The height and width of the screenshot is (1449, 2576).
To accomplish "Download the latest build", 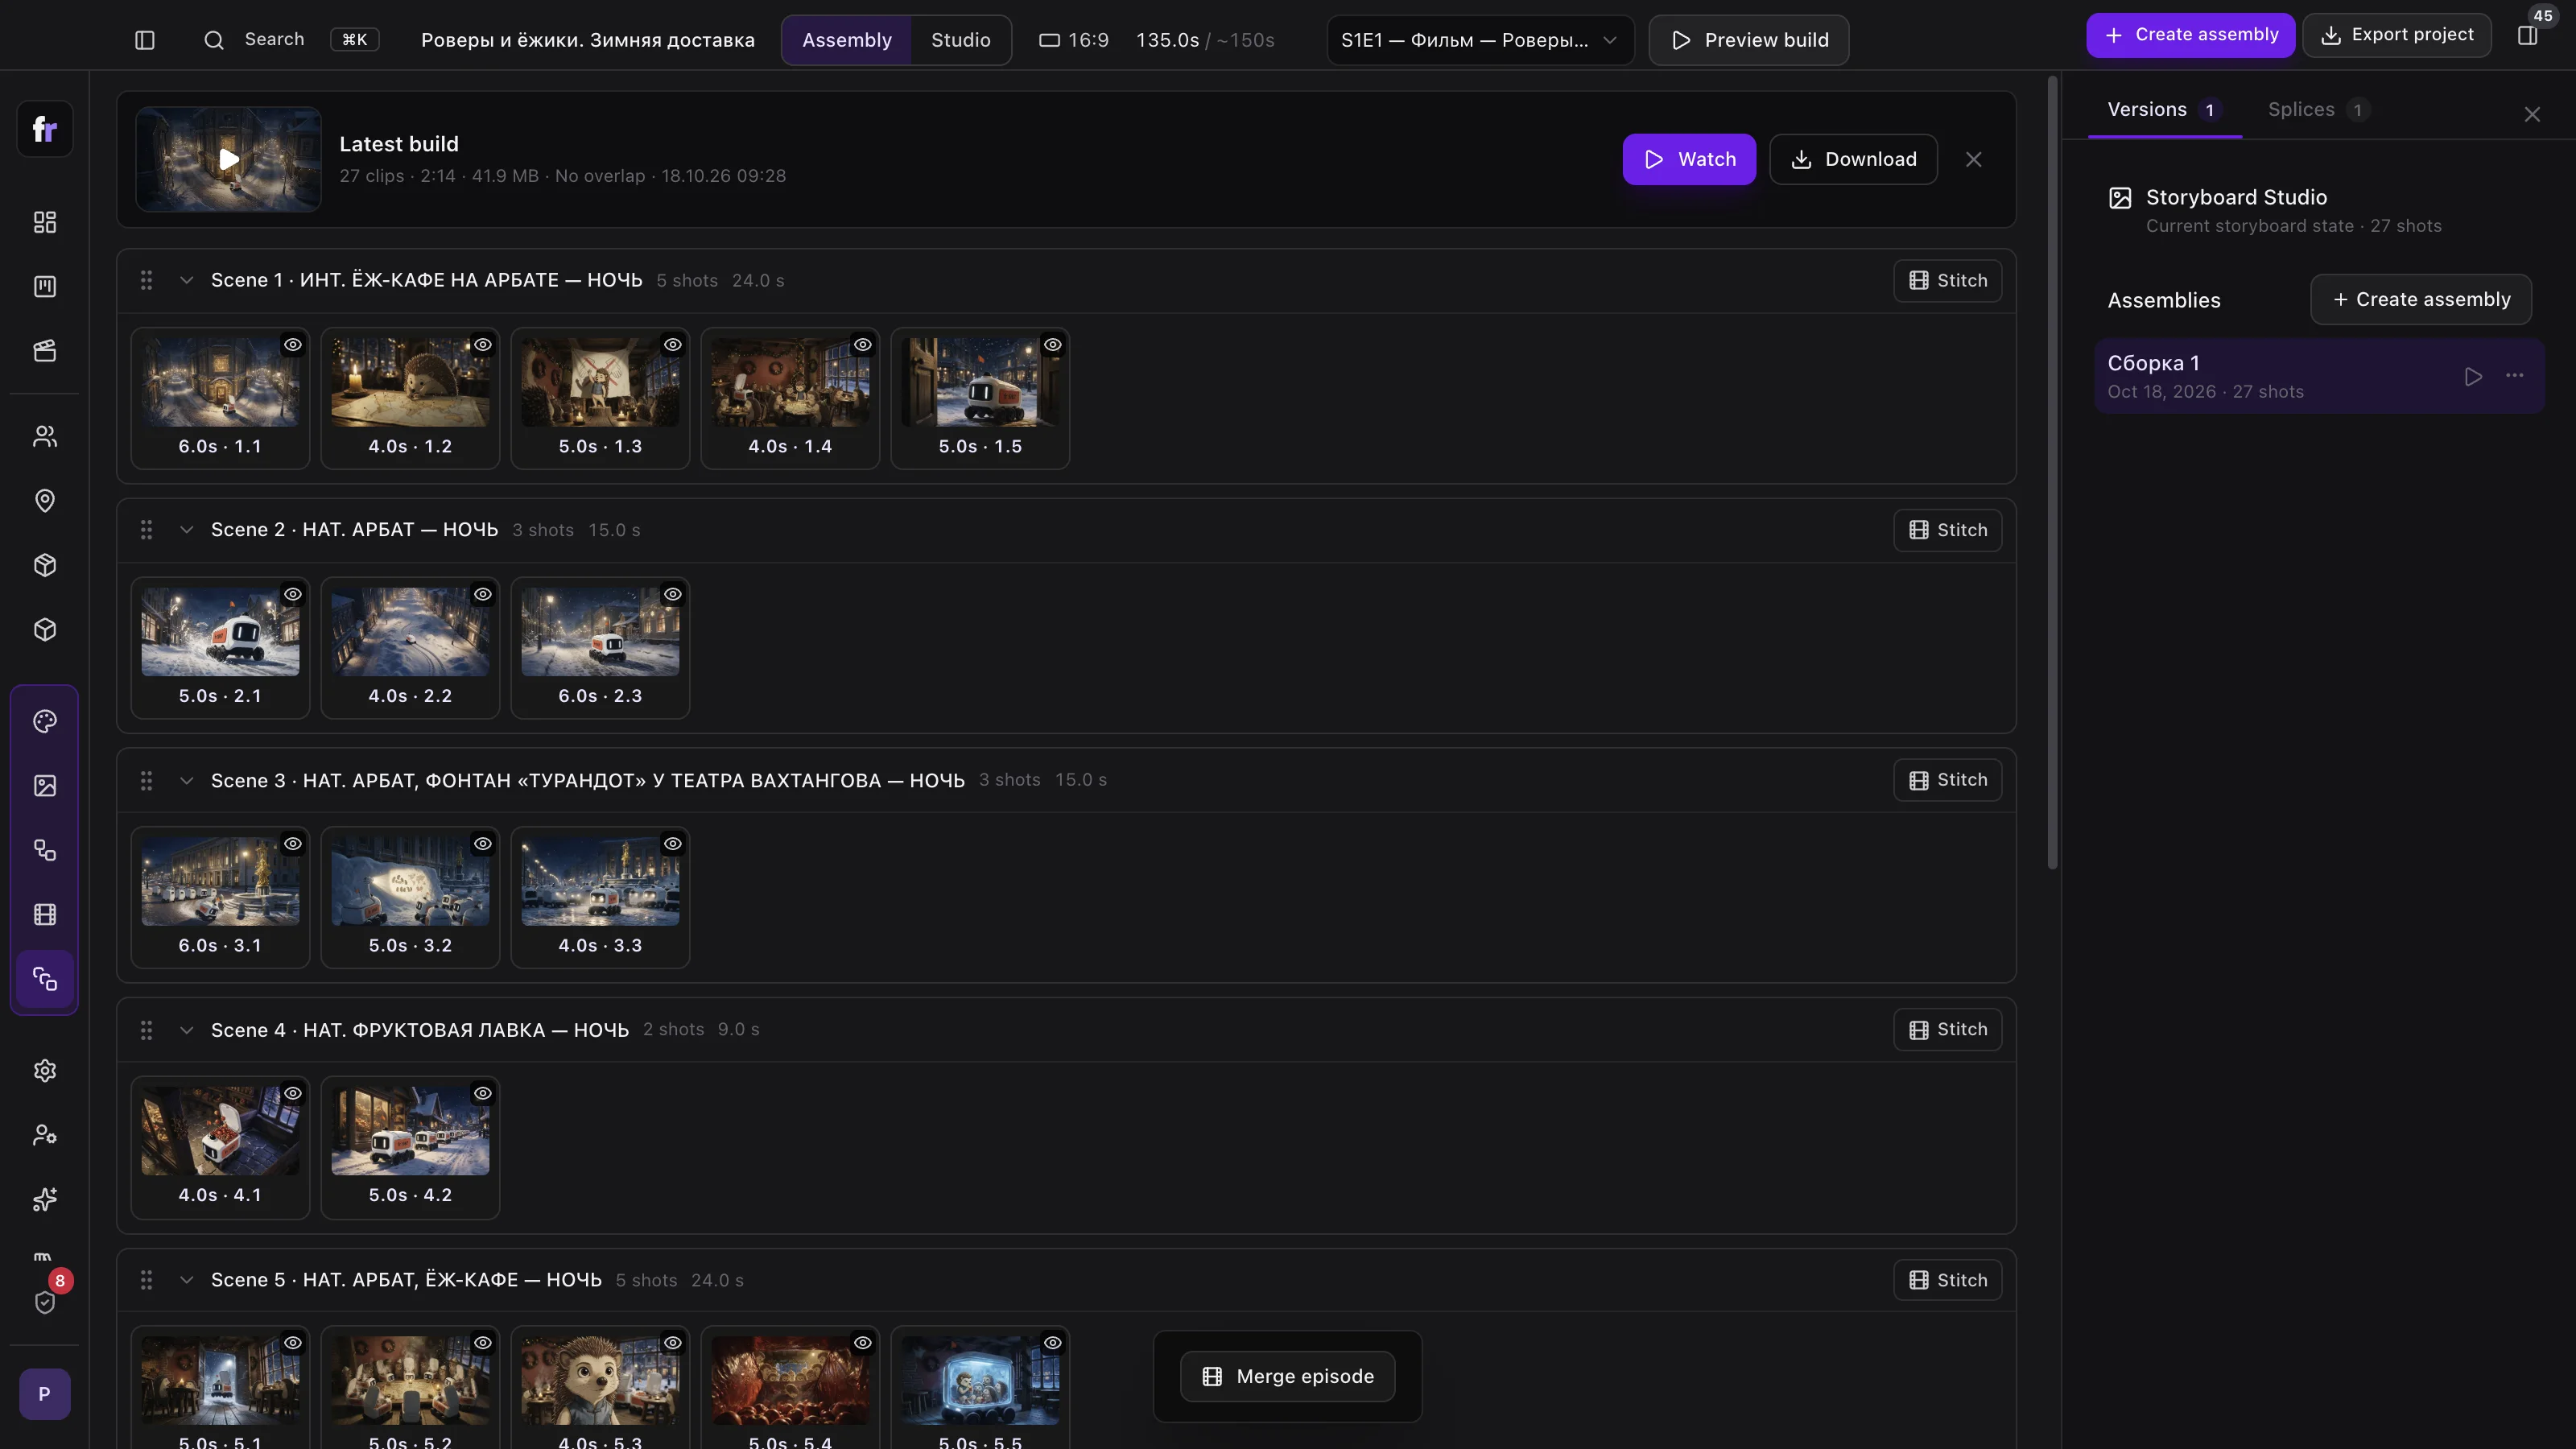I will [1854, 159].
